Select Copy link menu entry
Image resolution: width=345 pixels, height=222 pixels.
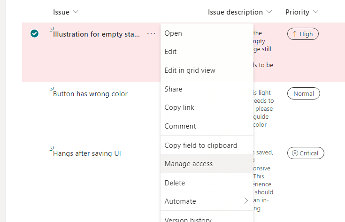[x=207, y=107]
